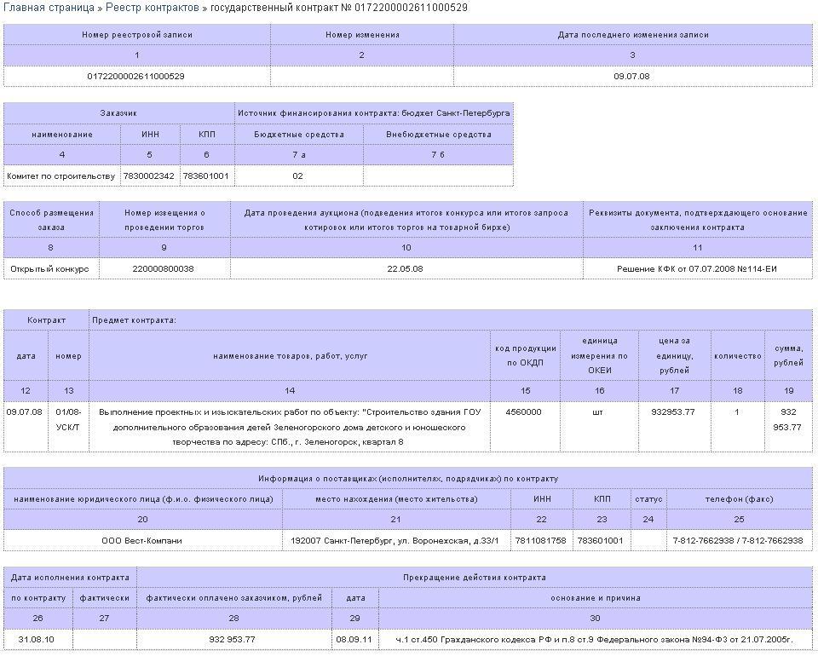Select the contract subject description text
The image size is (818, 656).
290,427
